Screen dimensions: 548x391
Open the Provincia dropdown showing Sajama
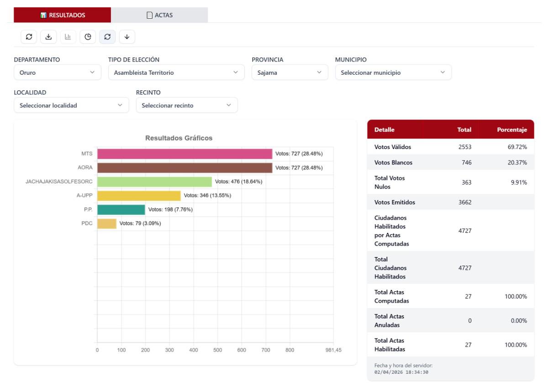point(290,72)
